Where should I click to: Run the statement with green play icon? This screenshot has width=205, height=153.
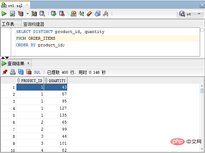(4, 14)
